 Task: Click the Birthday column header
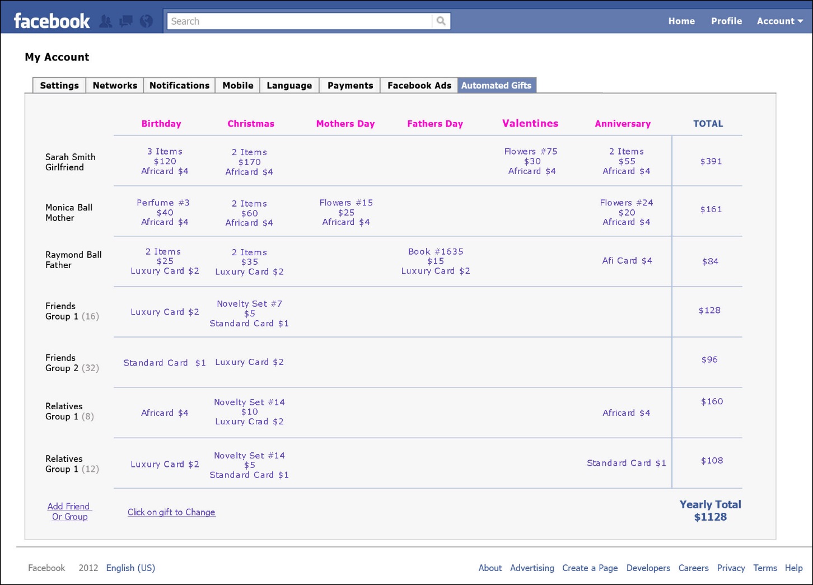click(161, 124)
